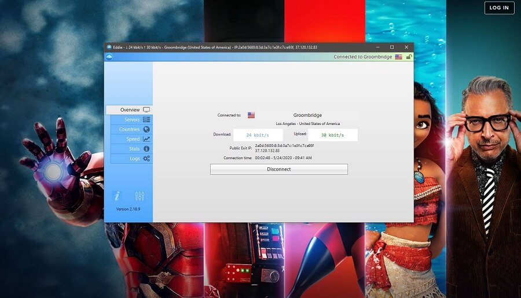Close the Eddie window
The width and height of the screenshot is (521, 298).
tap(406, 47)
